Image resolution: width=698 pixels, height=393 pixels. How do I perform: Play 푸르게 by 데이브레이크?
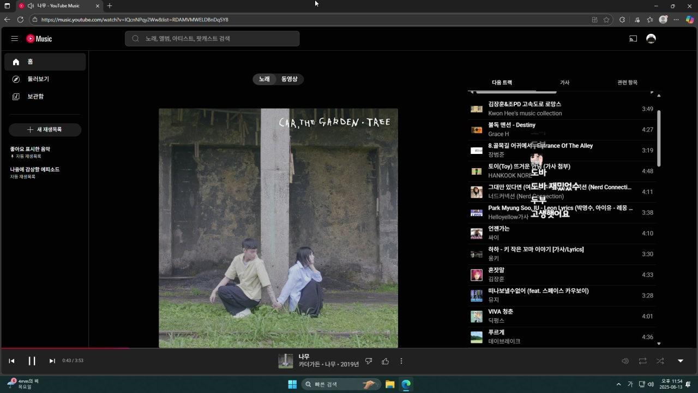(562, 337)
